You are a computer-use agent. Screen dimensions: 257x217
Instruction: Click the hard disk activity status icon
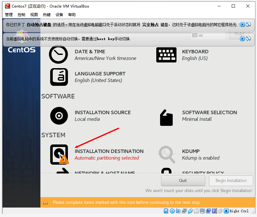(166, 211)
